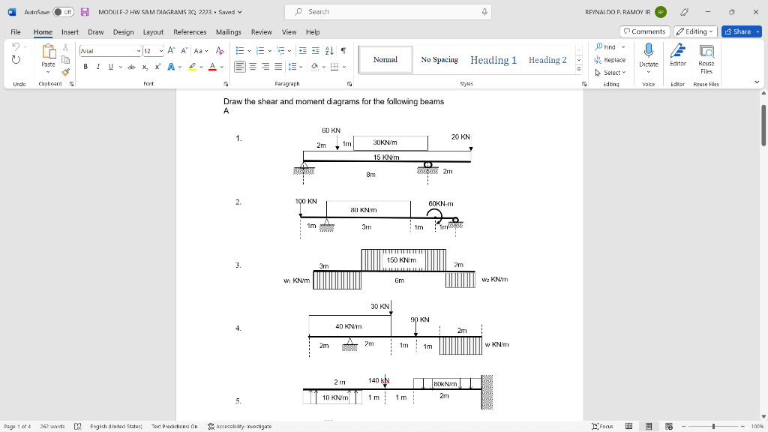768x432 pixels.
Task: Open the Editing mode dropdown
Action: point(695,31)
